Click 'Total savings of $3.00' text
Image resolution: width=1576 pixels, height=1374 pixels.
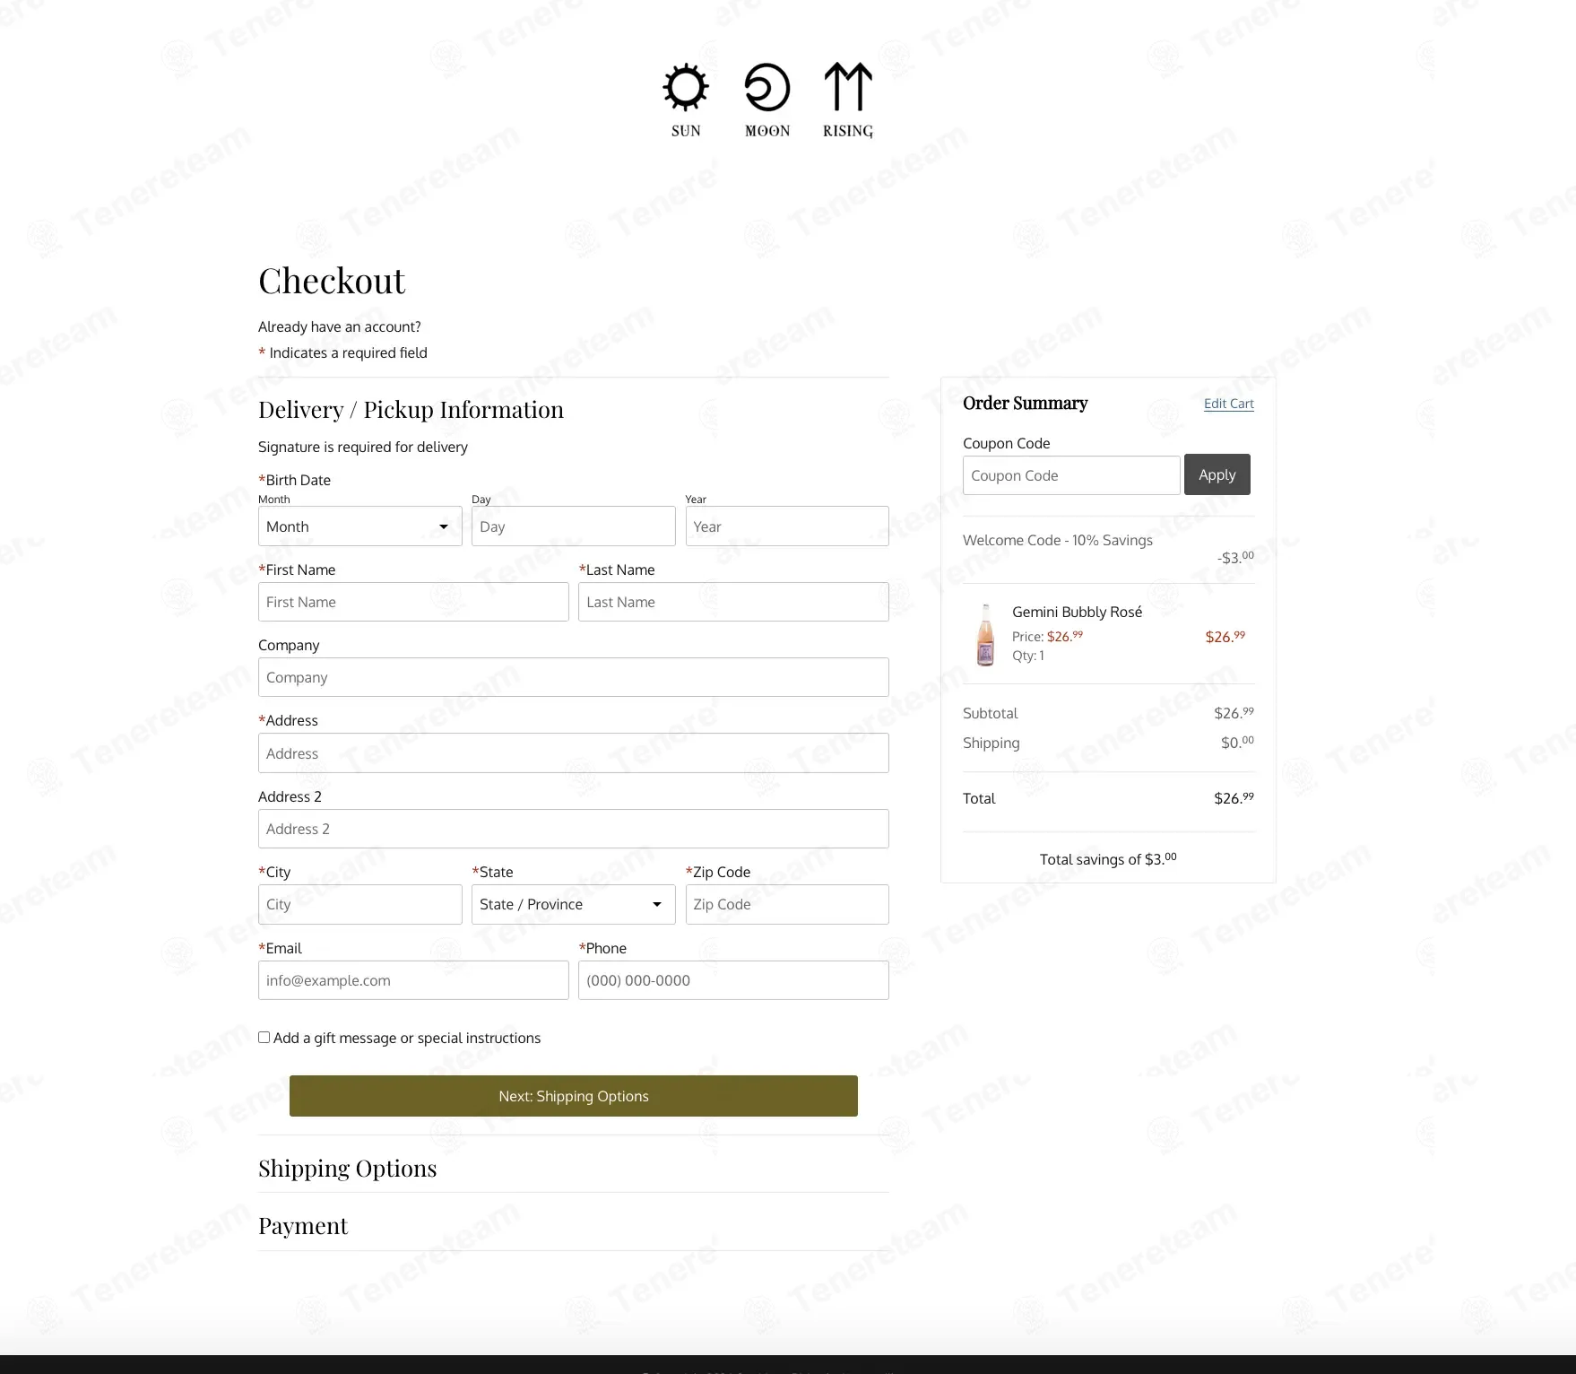1108,859
